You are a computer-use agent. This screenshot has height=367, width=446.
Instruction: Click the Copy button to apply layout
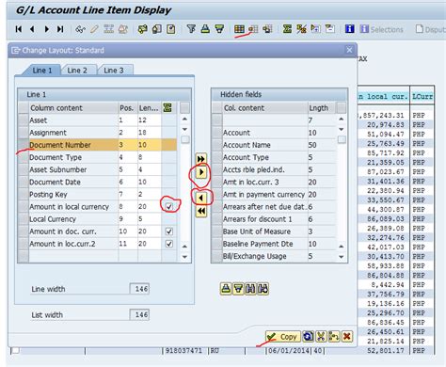pyautogui.click(x=283, y=337)
